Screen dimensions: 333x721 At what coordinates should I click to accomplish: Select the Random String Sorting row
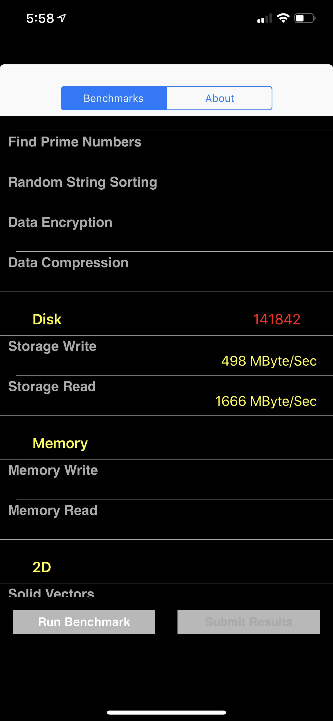click(x=167, y=191)
